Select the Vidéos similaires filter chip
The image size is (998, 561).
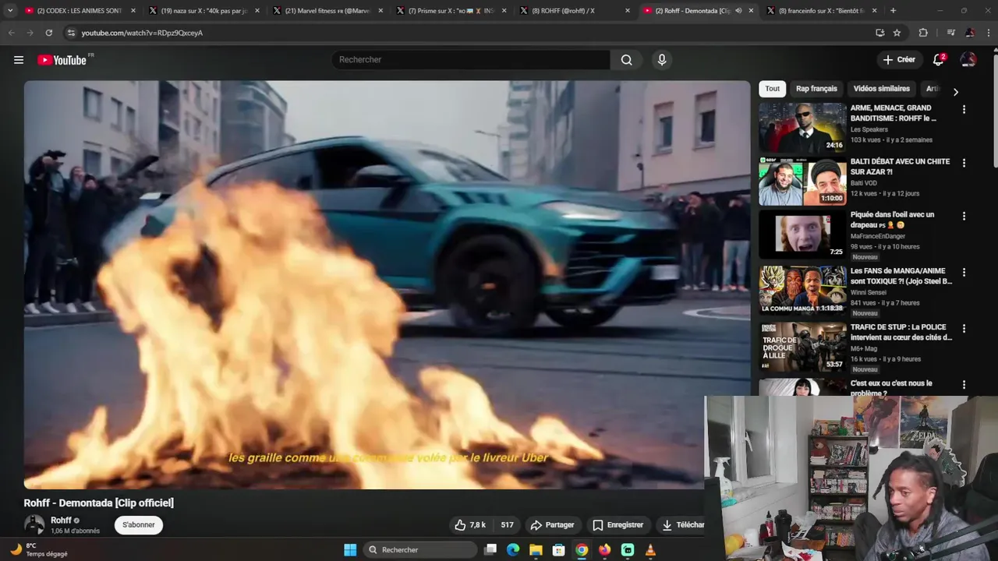point(882,89)
